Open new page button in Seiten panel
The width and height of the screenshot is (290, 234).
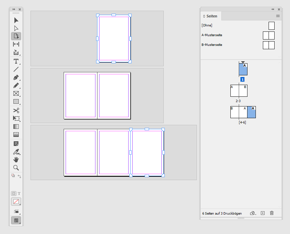[263, 213]
